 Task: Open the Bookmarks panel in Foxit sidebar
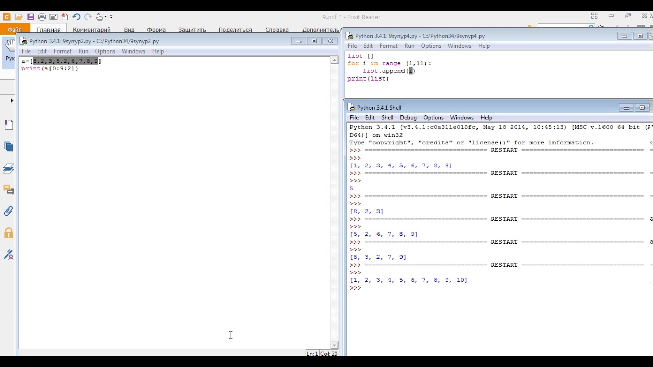coord(9,125)
